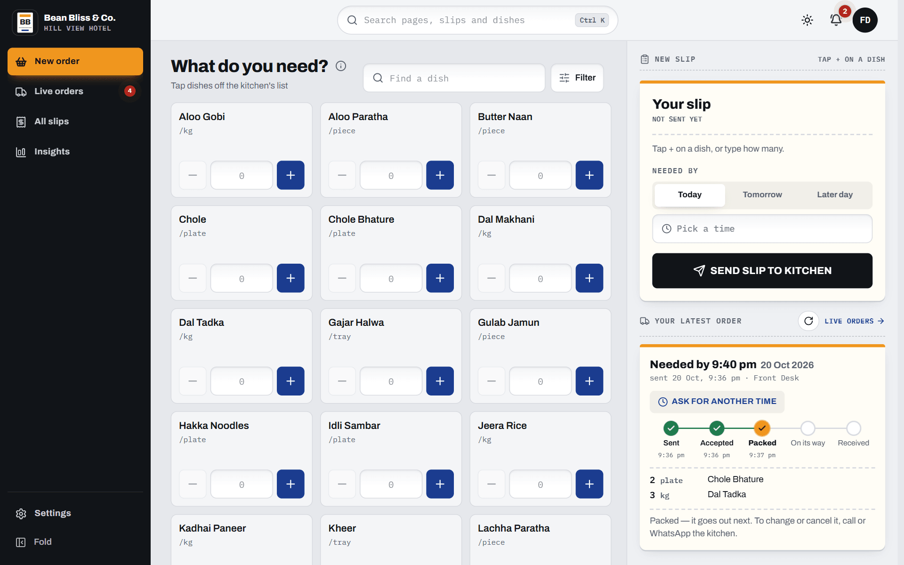Add one Aloo Paratha with plus
The width and height of the screenshot is (904, 565).
tap(440, 175)
